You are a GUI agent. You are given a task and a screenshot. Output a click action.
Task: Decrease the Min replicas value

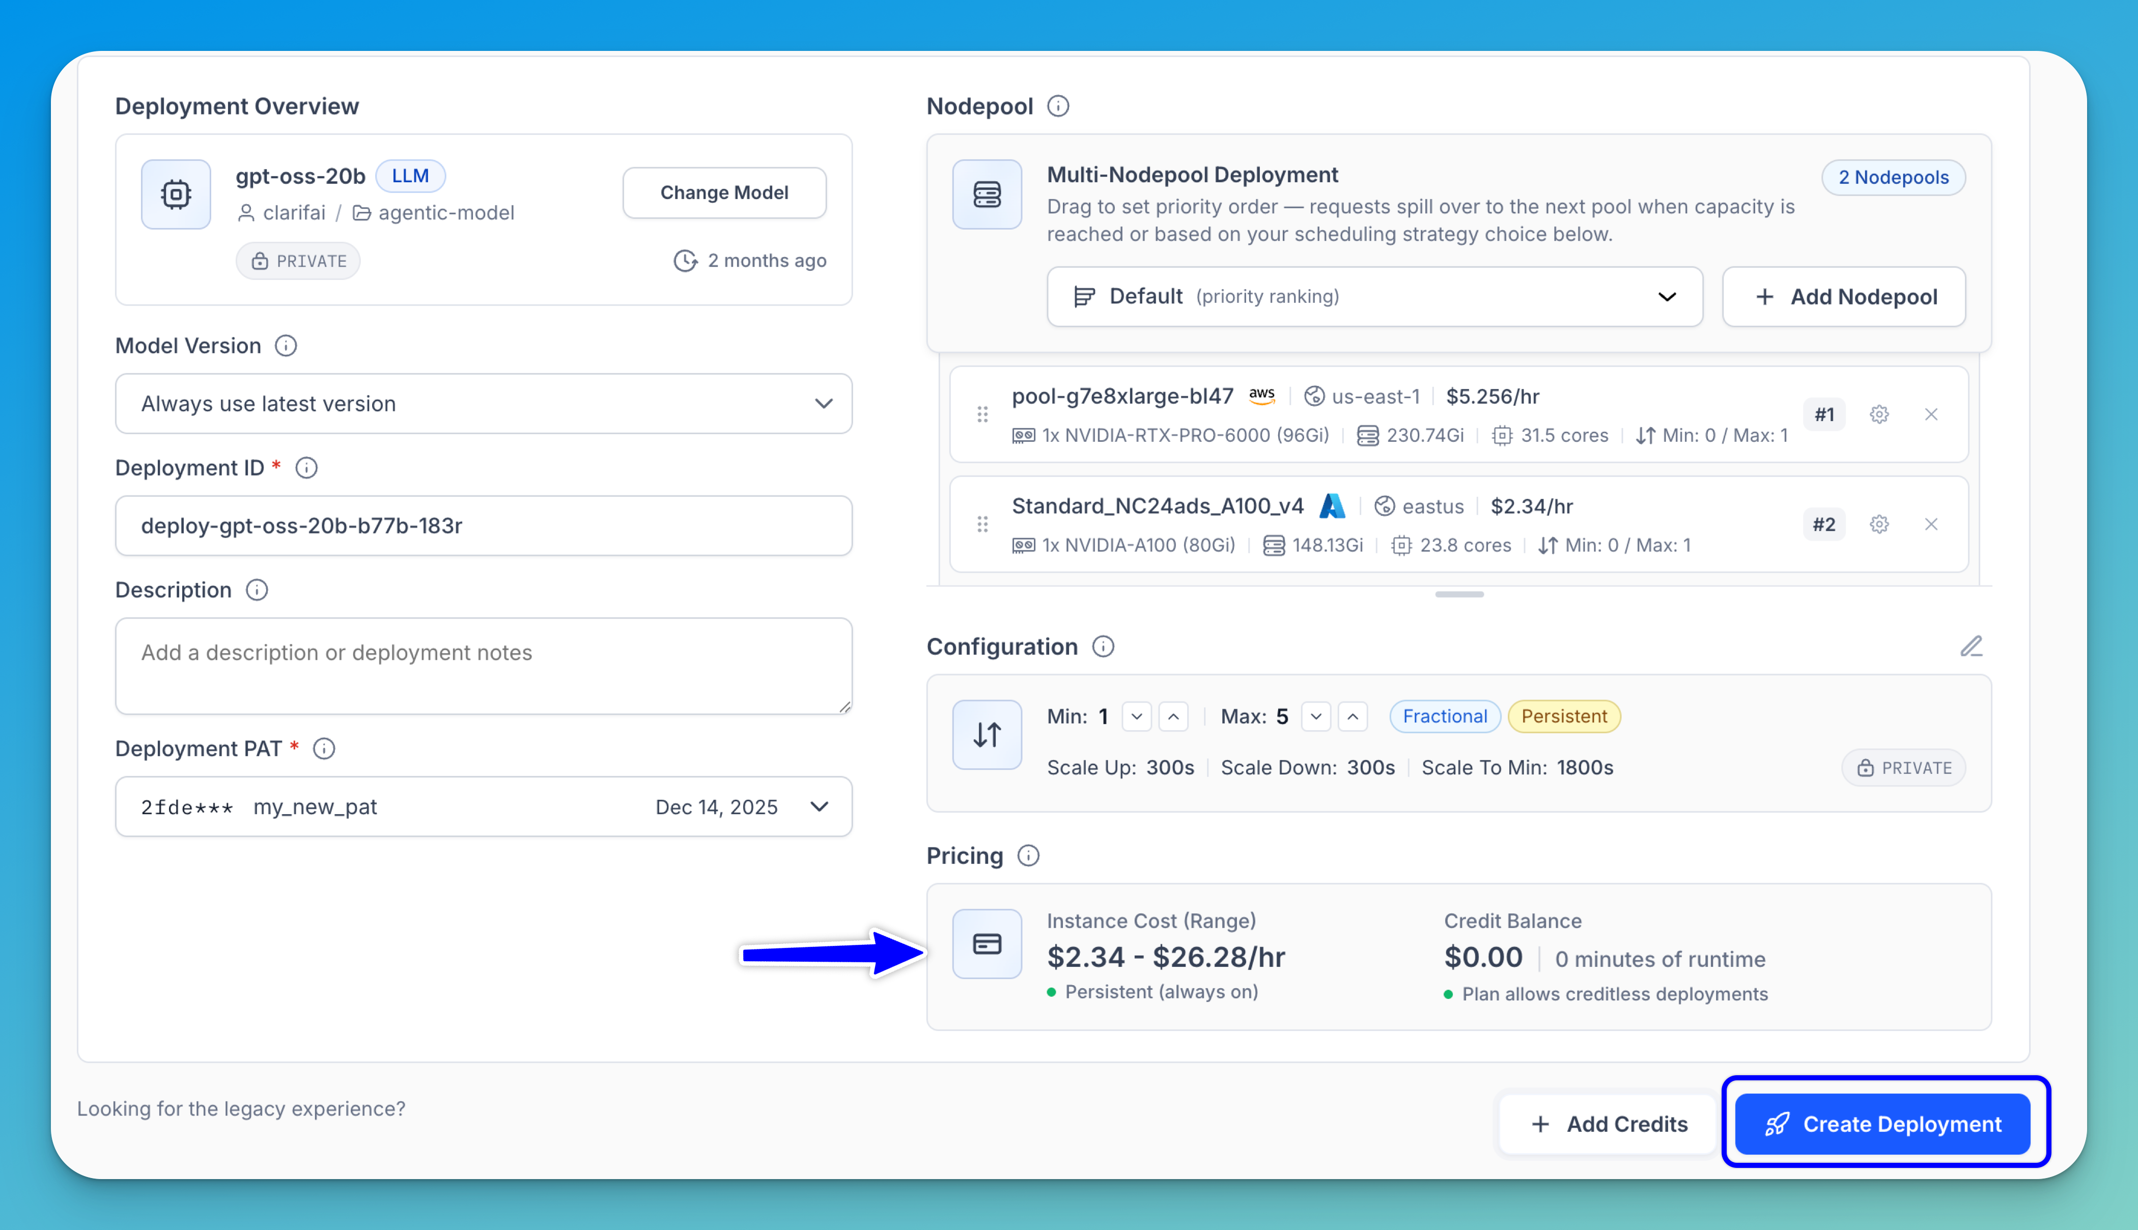tap(1137, 716)
